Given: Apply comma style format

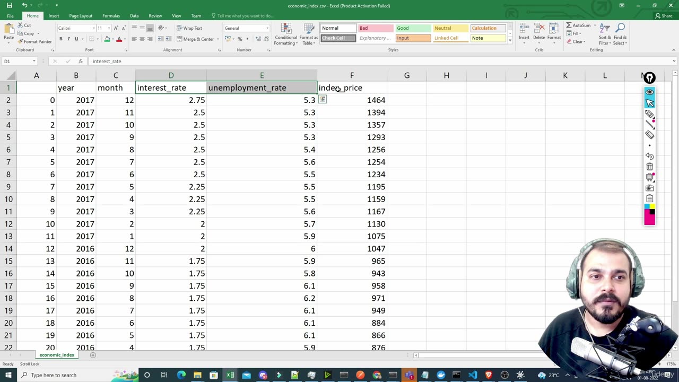Looking at the screenshot, I should 248,39.
